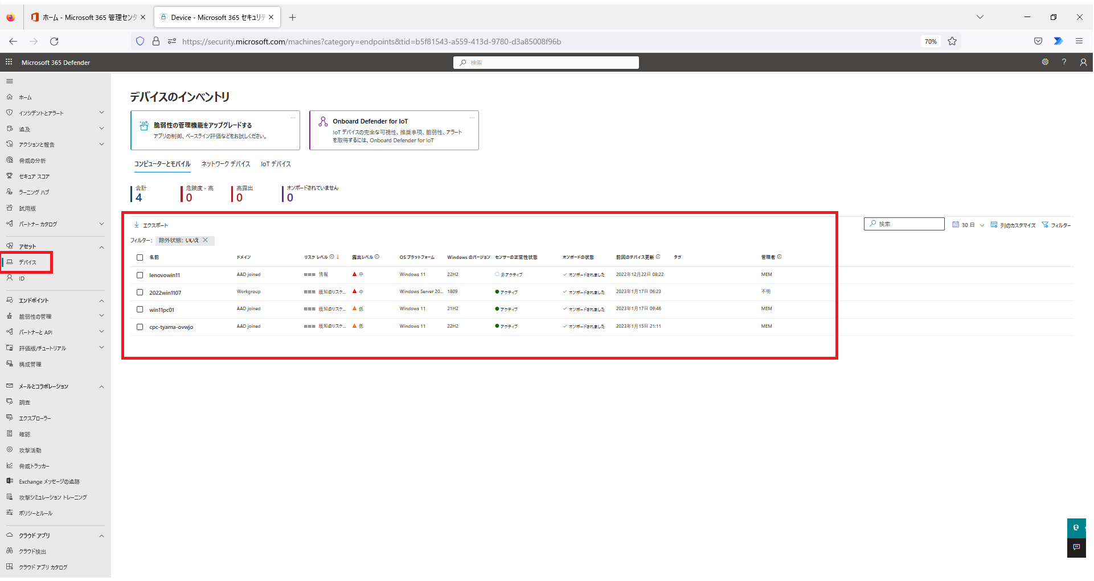This screenshot has width=1094, height=581.
Task: Open vulnerability management upgrade card
Action: (215, 130)
